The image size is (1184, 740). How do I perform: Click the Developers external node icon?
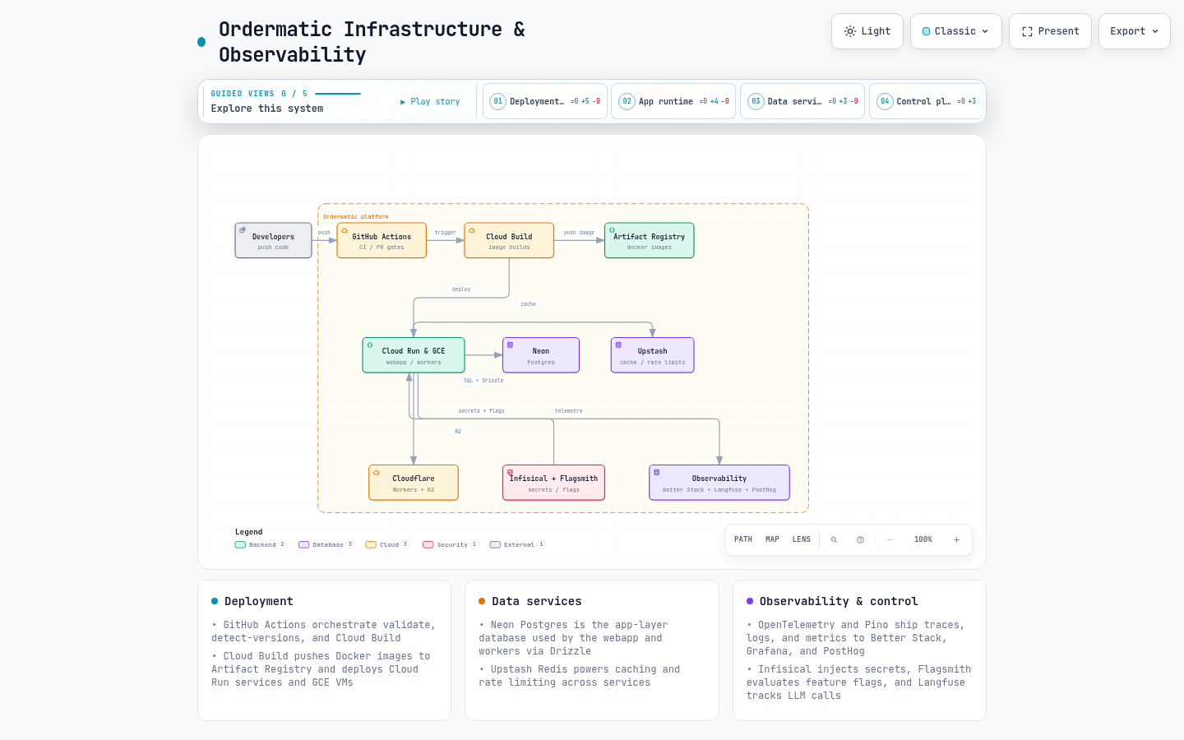pyautogui.click(x=243, y=230)
